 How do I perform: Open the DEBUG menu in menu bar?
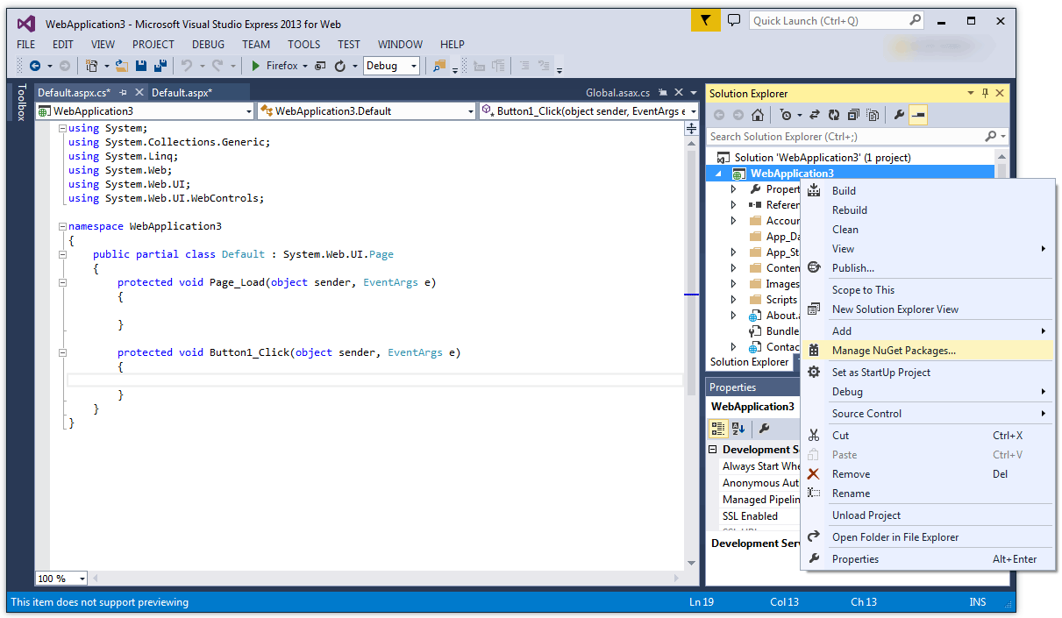pos(208,44)
